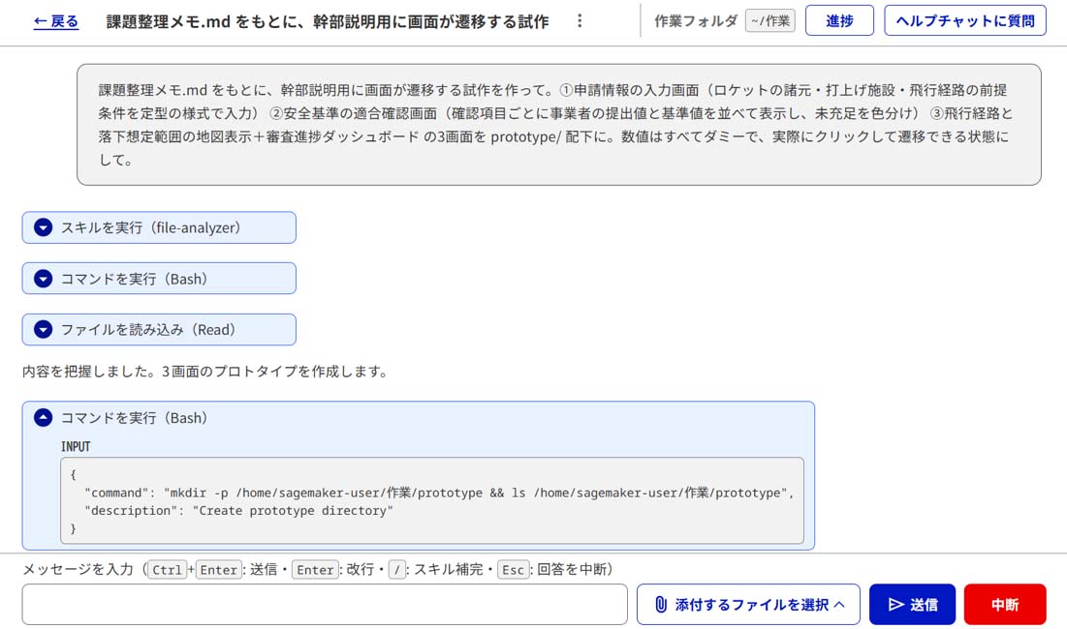Collapse the open コマンドを実行 (Bash) panel
The height and width of the screenshot is (629, 1067).
click(44, 418)
